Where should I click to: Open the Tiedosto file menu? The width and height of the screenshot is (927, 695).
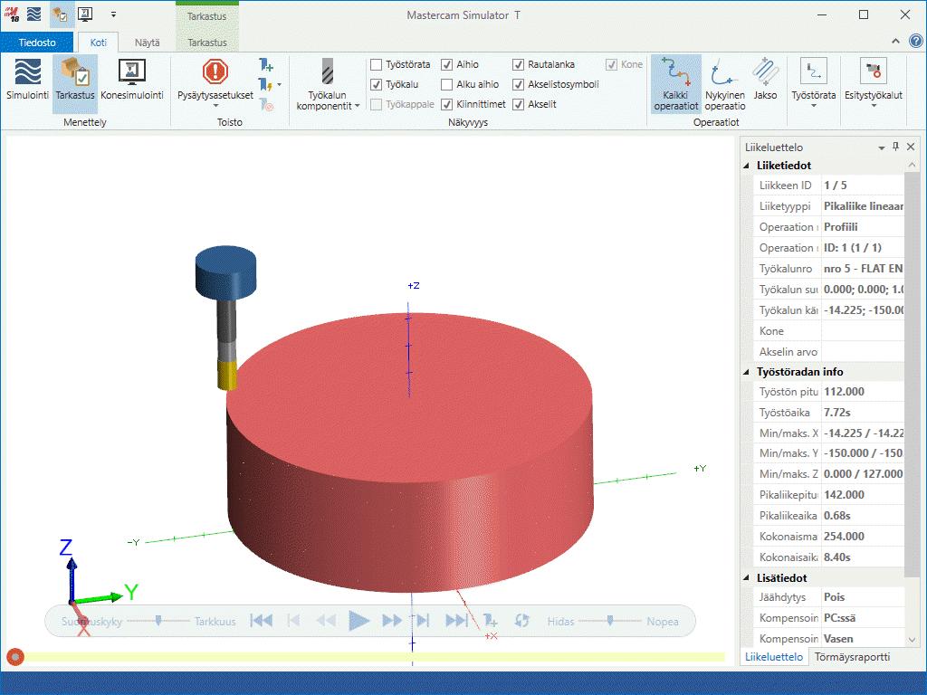(36, 43)
